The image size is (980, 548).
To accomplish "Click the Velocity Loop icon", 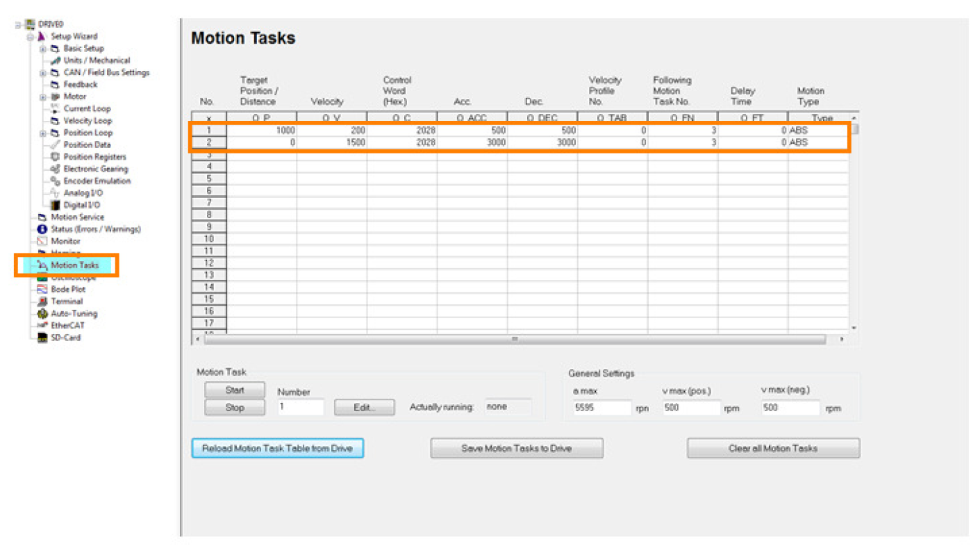I will point(55,121).
